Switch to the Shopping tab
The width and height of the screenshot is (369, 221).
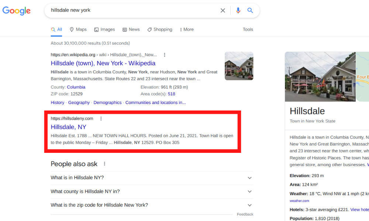(x=160, y=29)
